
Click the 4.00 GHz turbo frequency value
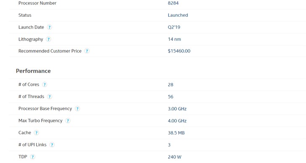177,121
